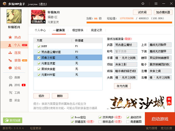This screenshot has height=131, width=175.
Task: Click the 存为方案 button
Action: pos(122,86)
